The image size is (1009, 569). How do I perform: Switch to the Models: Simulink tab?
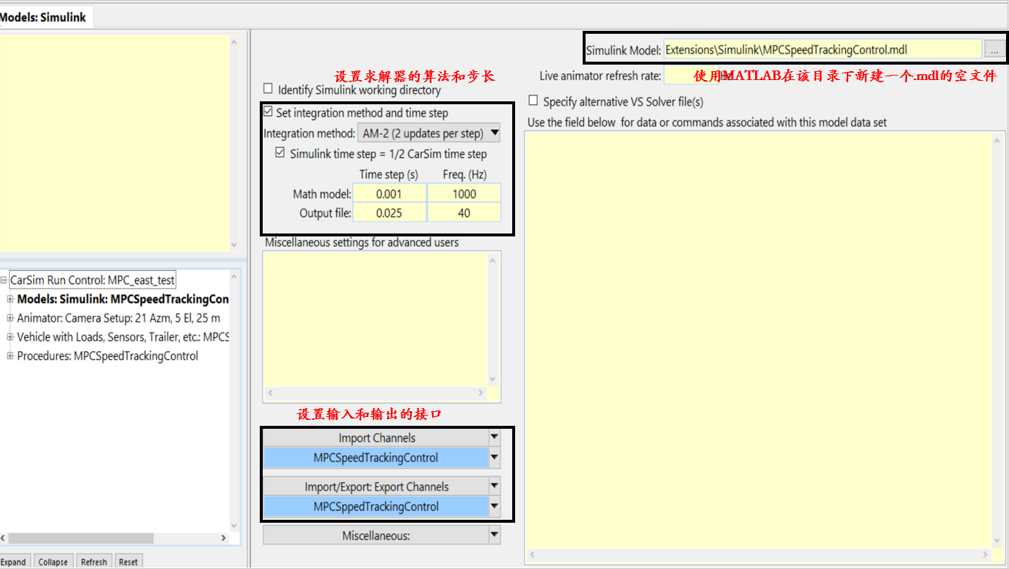pos(45,16)
